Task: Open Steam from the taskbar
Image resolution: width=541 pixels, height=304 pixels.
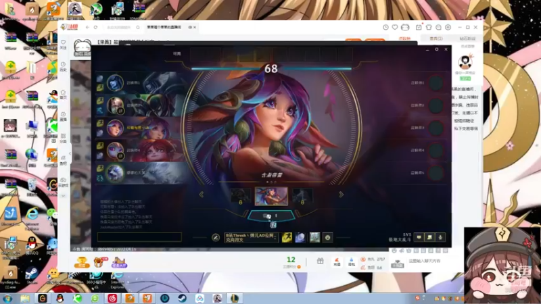Action: coord(182,299)
